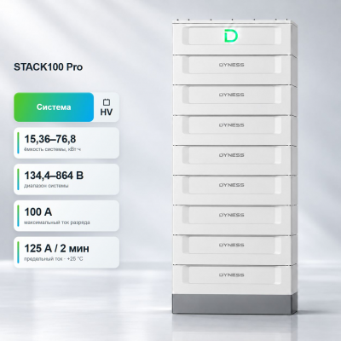Select the STACK100 Pro title
The image size is (341, 341).
pyautogui.click(x=49, y=67)
